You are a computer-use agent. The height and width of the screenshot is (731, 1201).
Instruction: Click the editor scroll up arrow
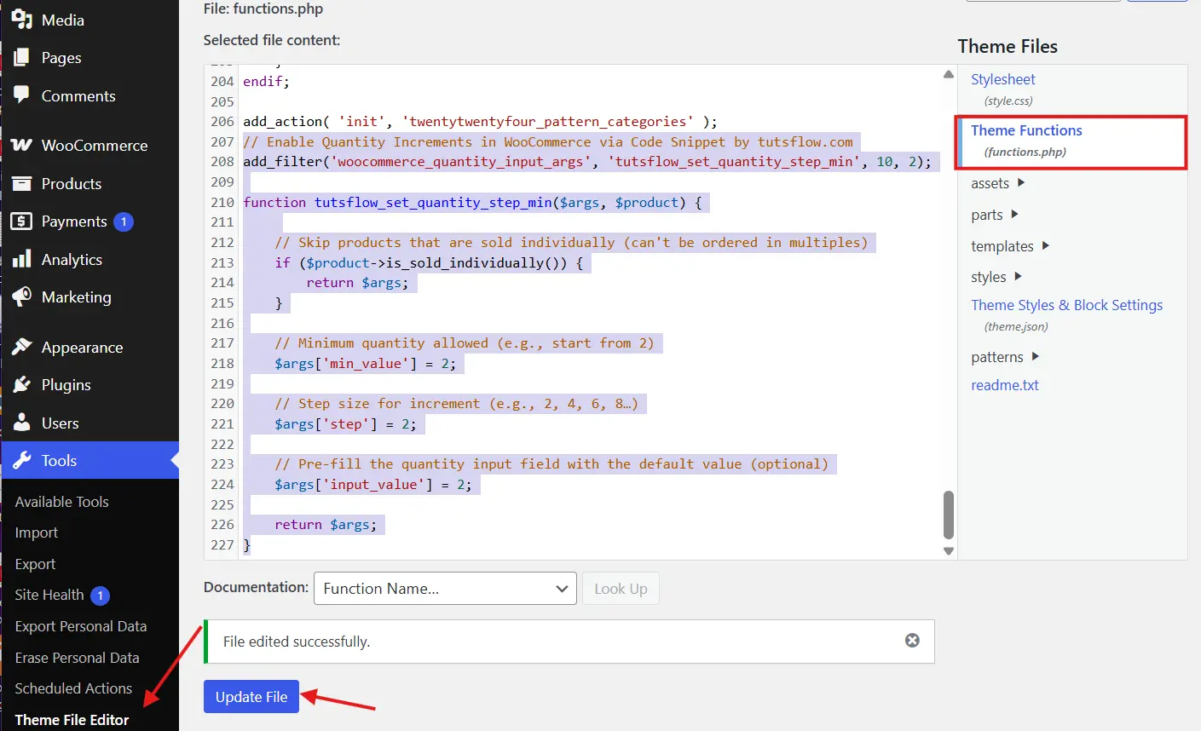tap(949, 75)
